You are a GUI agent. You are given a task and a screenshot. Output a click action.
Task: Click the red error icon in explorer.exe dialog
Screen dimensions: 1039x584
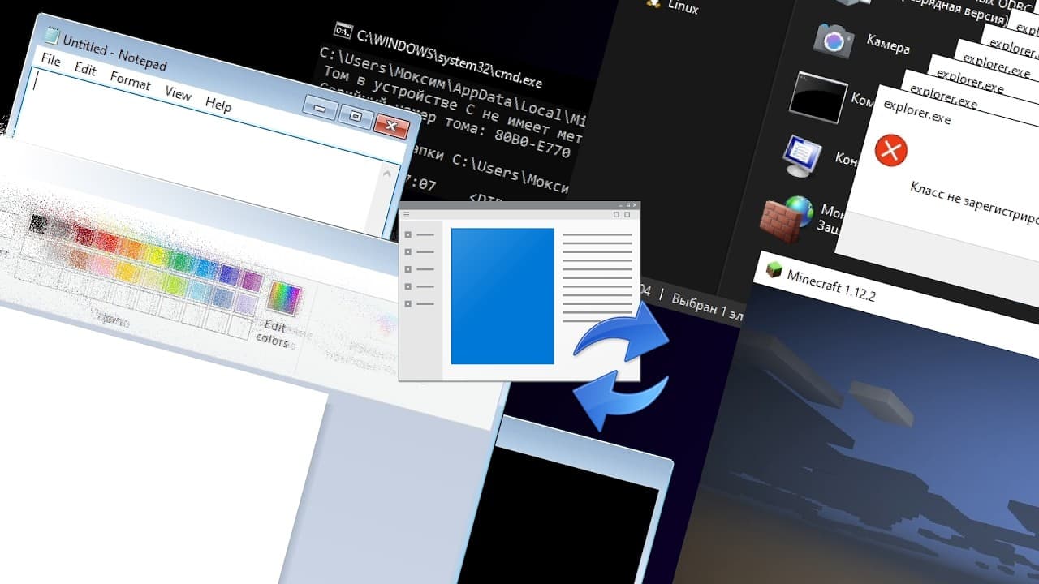tap(890, 150)
